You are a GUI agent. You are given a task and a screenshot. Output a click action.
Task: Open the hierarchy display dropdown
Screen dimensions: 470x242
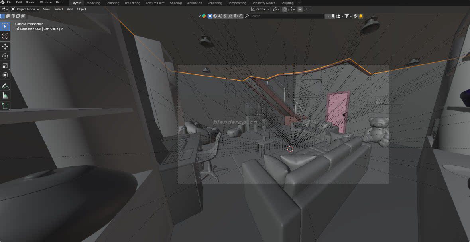pyautogui.click(x=339, y=16)
